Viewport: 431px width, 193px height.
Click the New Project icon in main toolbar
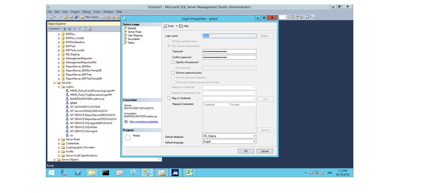pos(51,17)
